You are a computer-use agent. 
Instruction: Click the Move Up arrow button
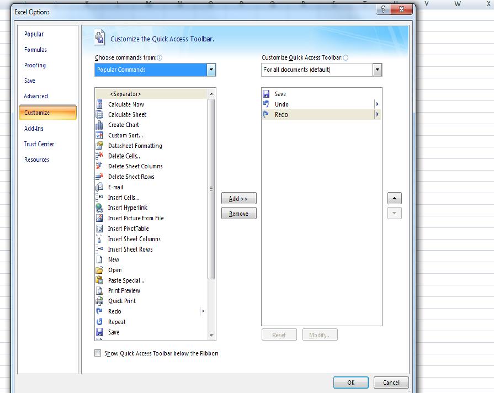[x=394, y=198]
